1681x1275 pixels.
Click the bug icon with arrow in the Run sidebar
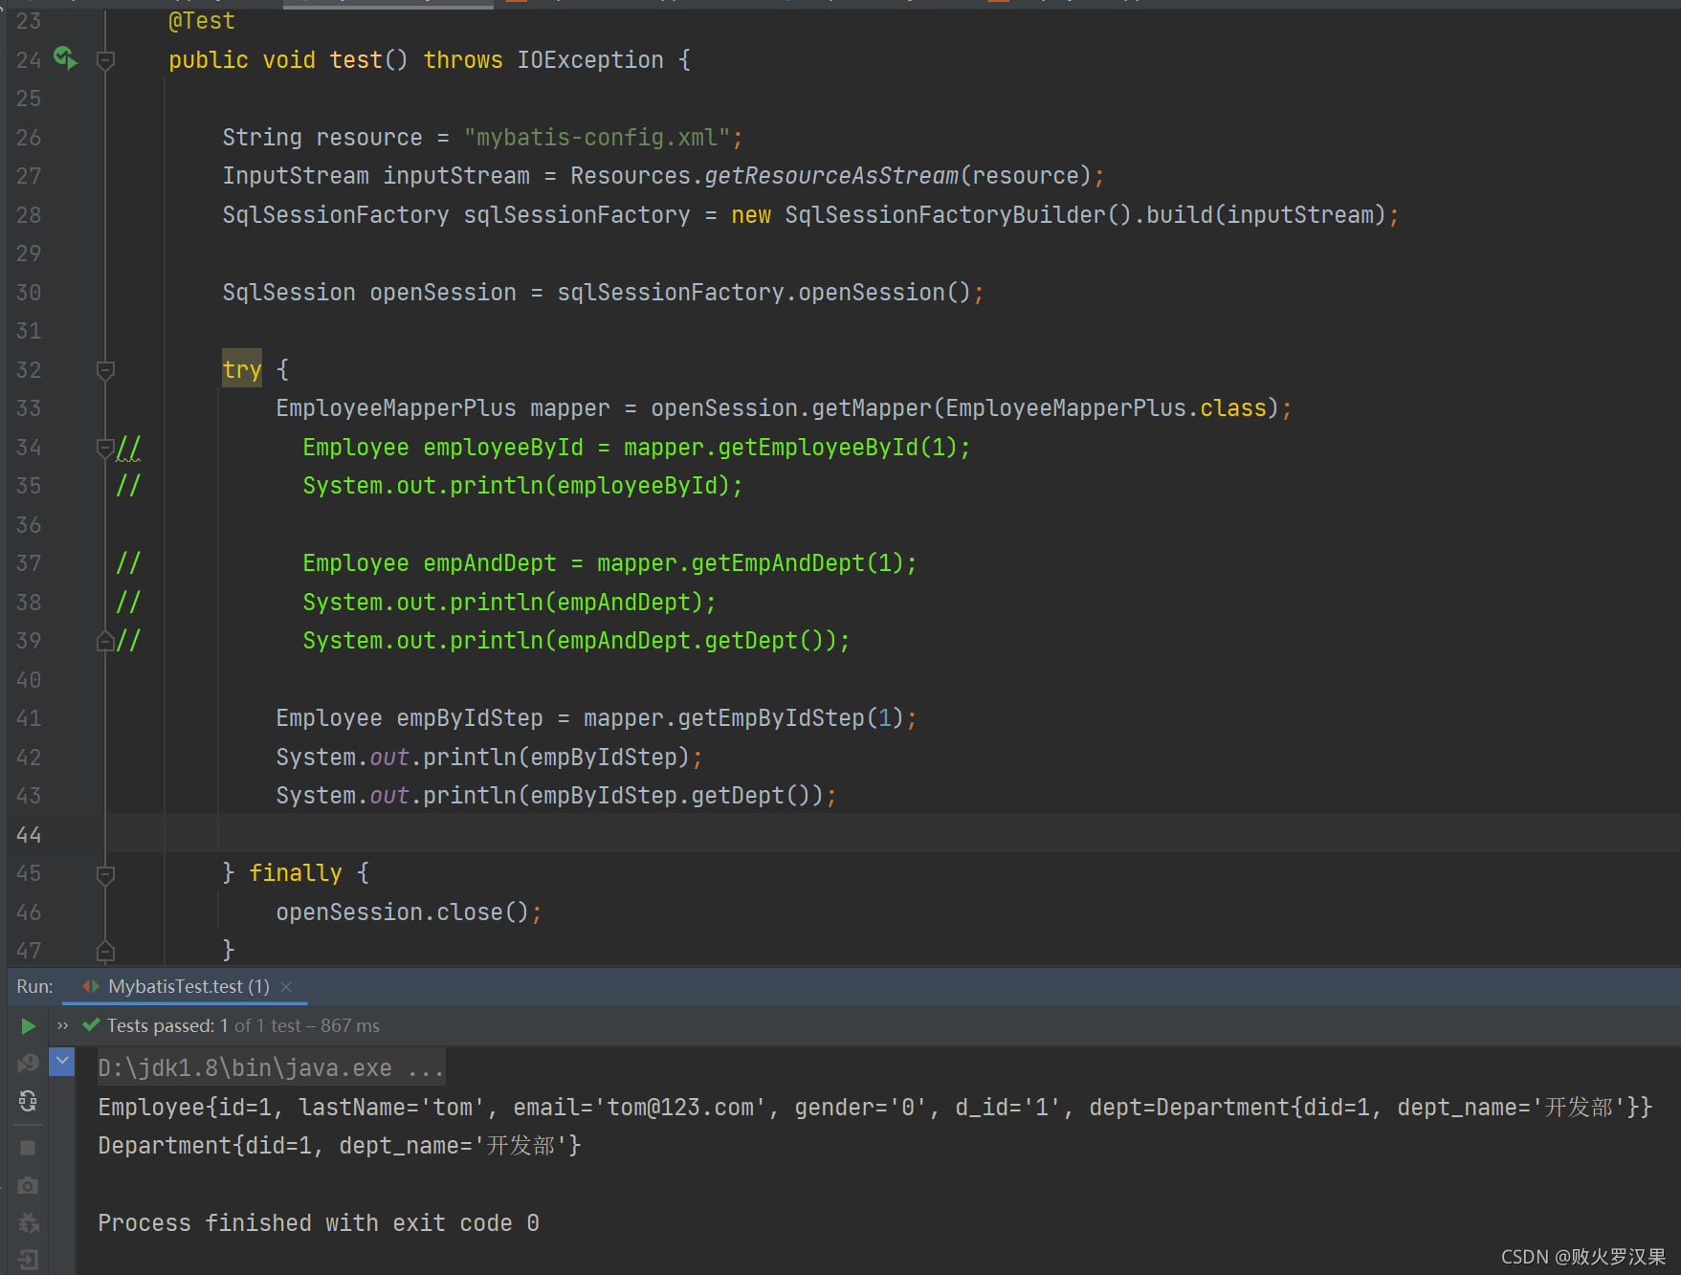tap(29, 1223)
